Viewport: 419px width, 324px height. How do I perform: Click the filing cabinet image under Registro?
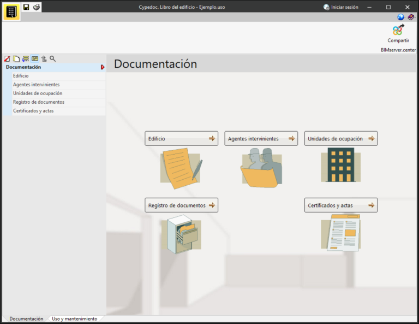coord(181,234)
